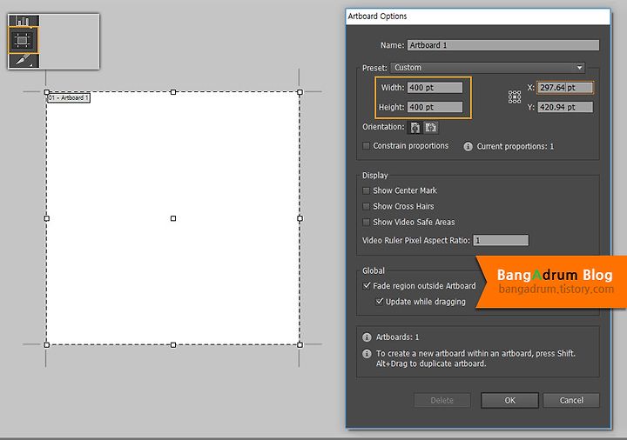Uncheck Update while dragging
Screen dimensions: 627x440
(x=380, y=301)
